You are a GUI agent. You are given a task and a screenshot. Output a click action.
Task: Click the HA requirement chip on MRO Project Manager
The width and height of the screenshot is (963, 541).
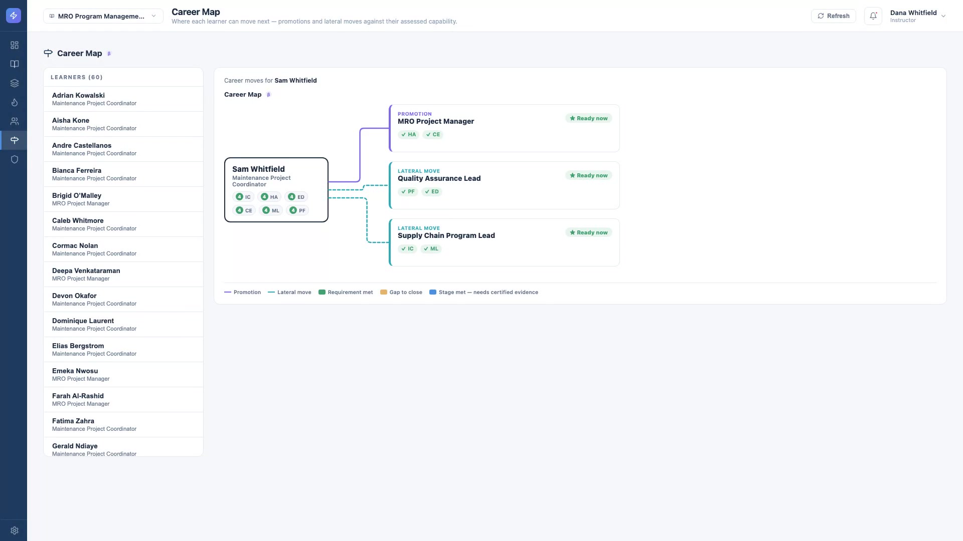click(x=408, y=135)
